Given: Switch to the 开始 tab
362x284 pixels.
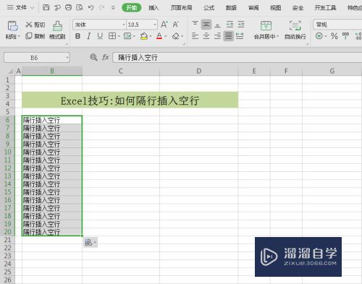Looking at the screenshot, I should pos(132,8).
